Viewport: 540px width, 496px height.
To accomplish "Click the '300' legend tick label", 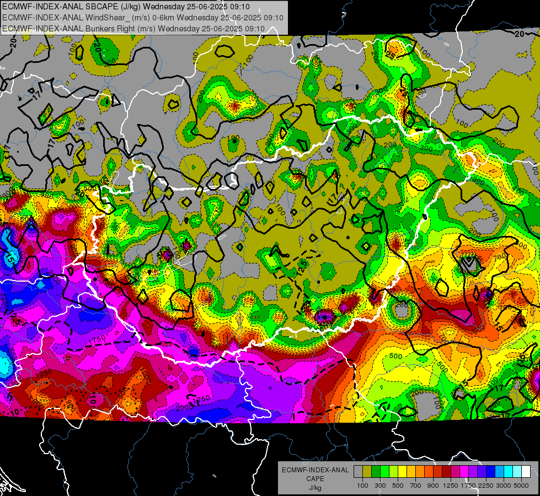I will (380, 486).
